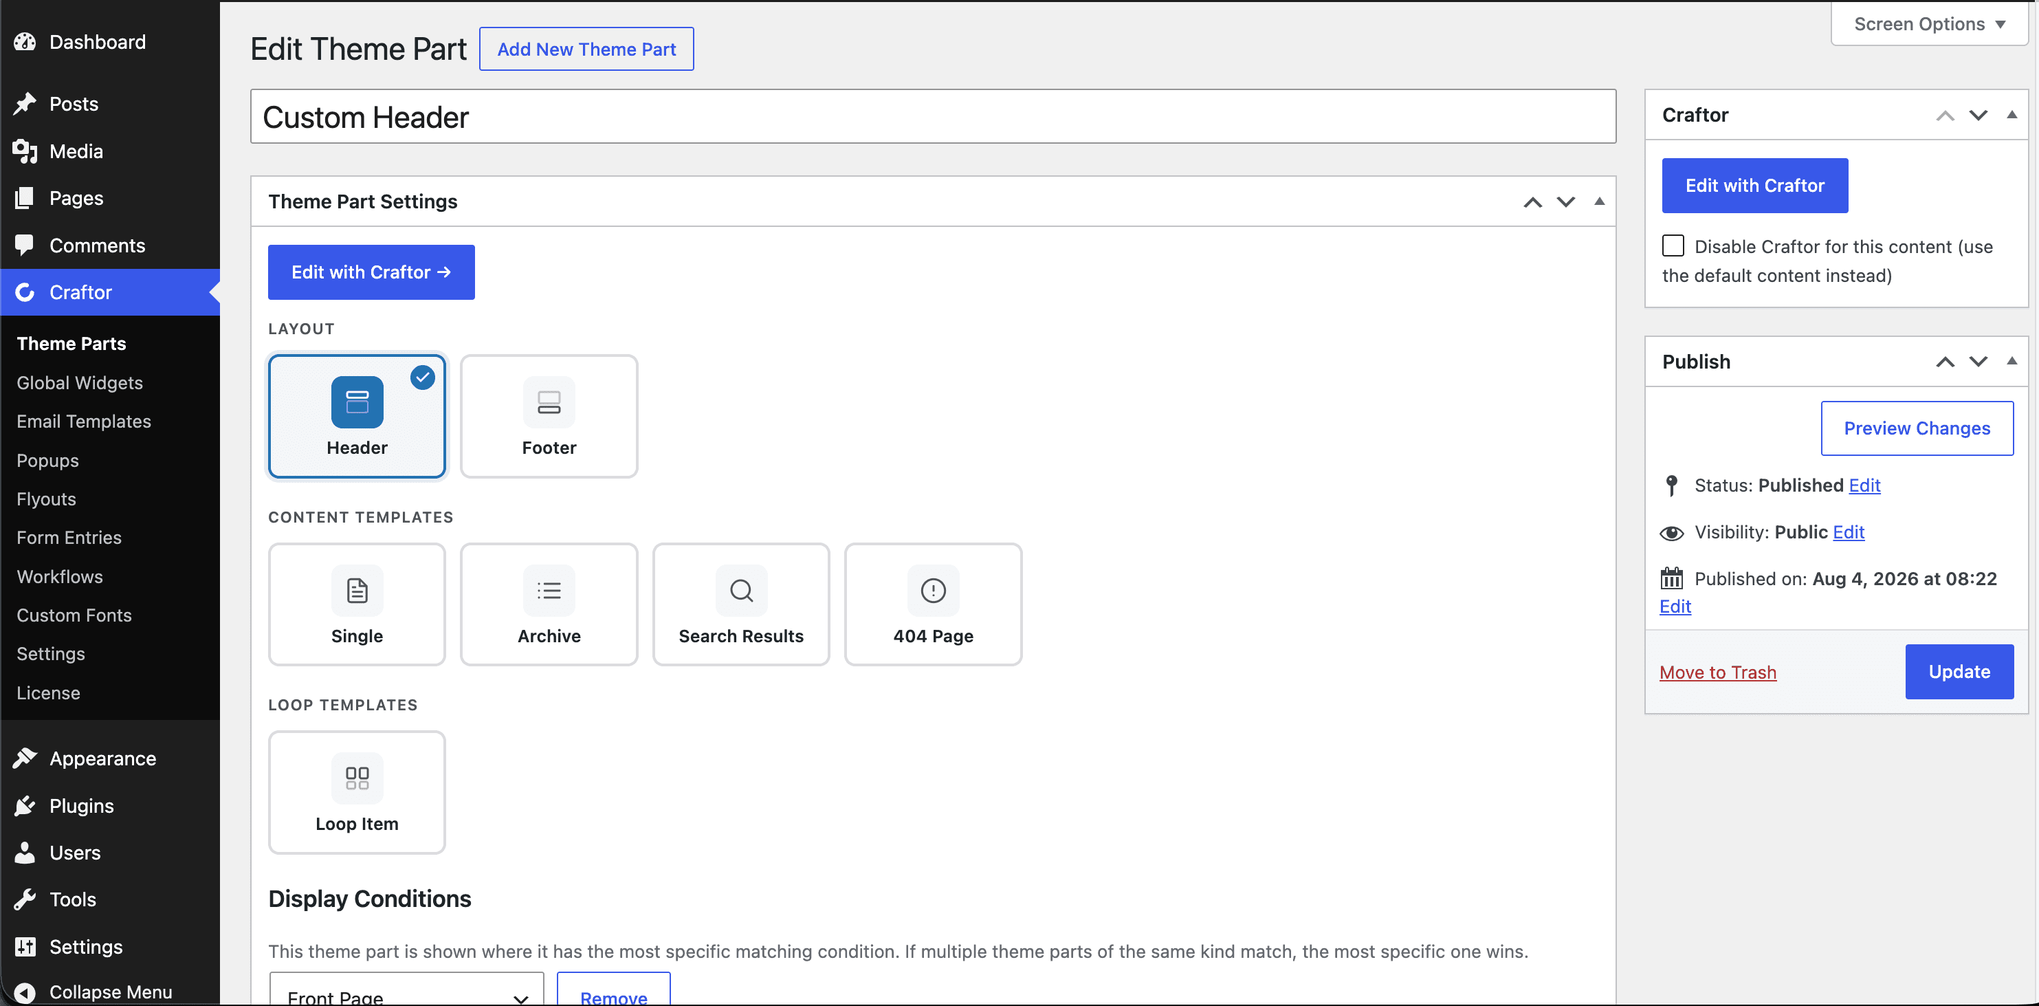The image size is (2039, 1006).
Task: Click Add New Theme Part button
Action: 586,49
